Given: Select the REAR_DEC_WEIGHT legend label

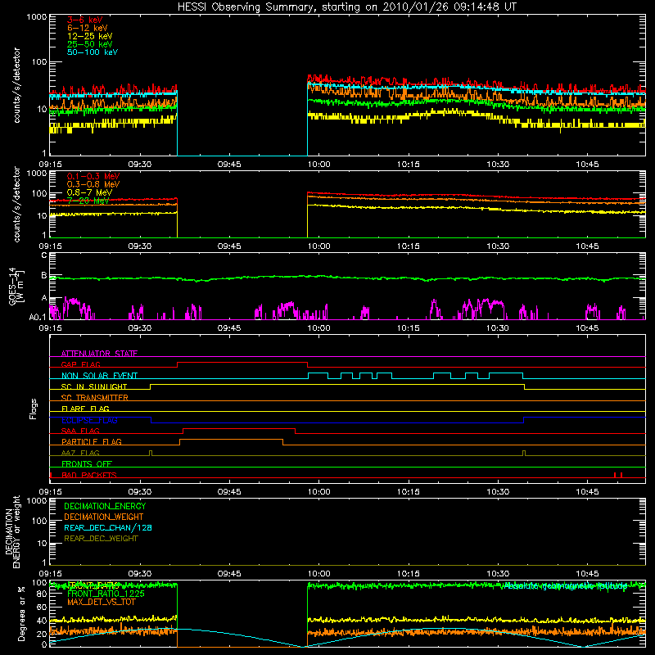Looking at the screenshot, I should coord(101,539).
